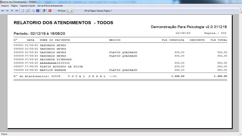Click the printer icon to print

pos(33,11)
